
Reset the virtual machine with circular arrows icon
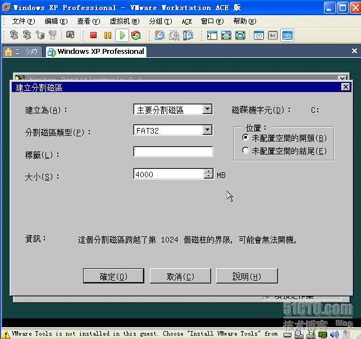click(136, 35)
